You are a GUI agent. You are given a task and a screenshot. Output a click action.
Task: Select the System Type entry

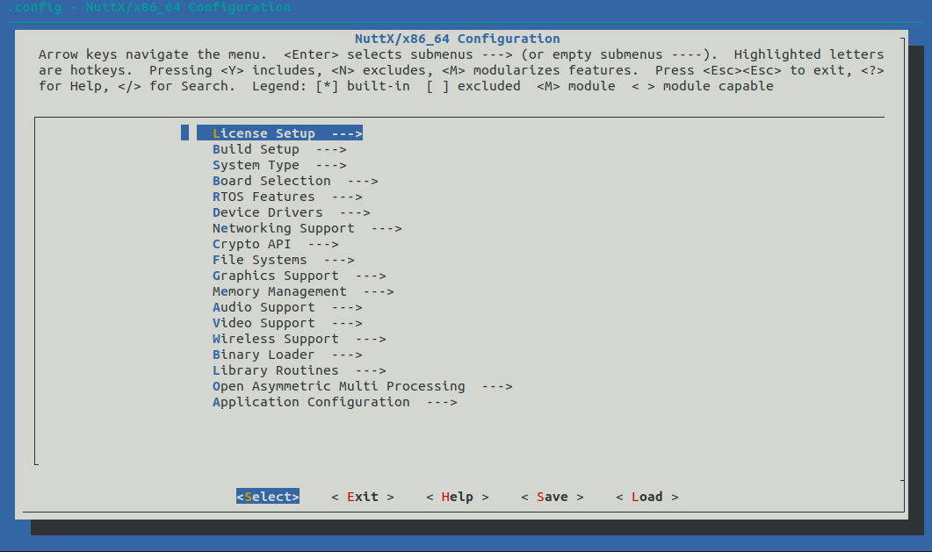(279, 166)
